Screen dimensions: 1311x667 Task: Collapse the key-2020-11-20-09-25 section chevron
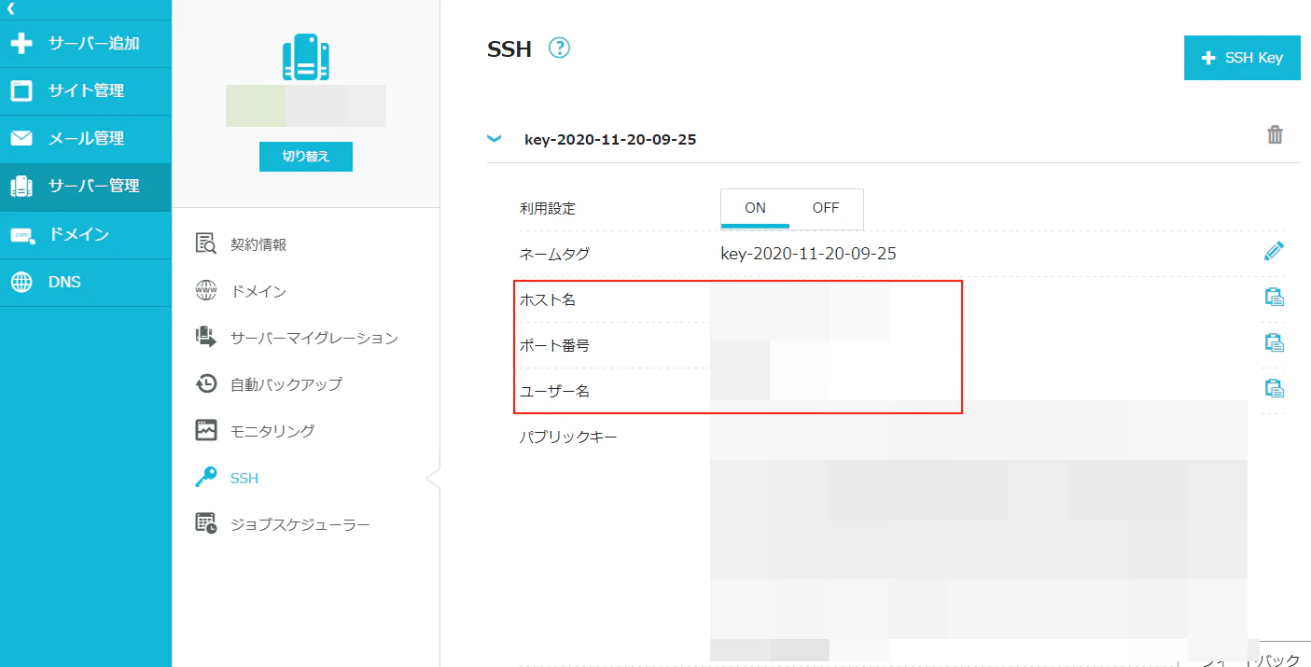(x=495, y=139)
